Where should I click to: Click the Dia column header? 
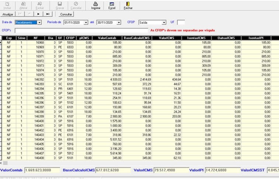coord(50,38)
